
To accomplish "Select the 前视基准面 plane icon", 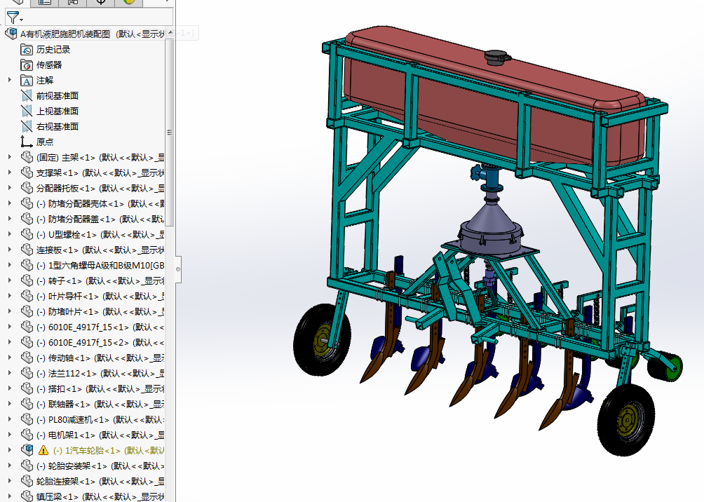I will coord(27,95).
